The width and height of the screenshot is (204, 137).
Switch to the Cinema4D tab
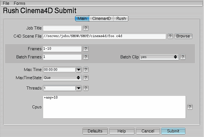click(x=101, y=19)
